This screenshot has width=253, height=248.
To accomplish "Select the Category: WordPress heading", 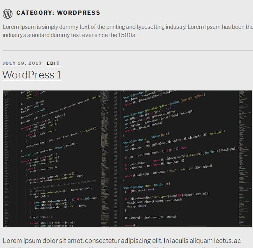I will (x=58, y=13).
